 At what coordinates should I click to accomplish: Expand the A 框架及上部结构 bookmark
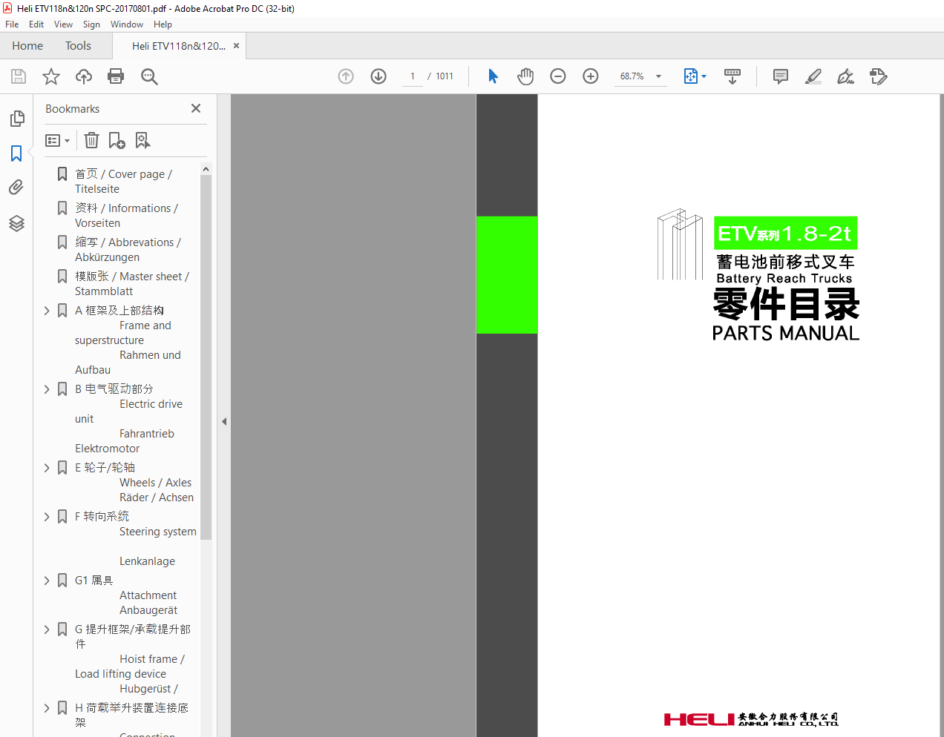[x=47, y=311]
